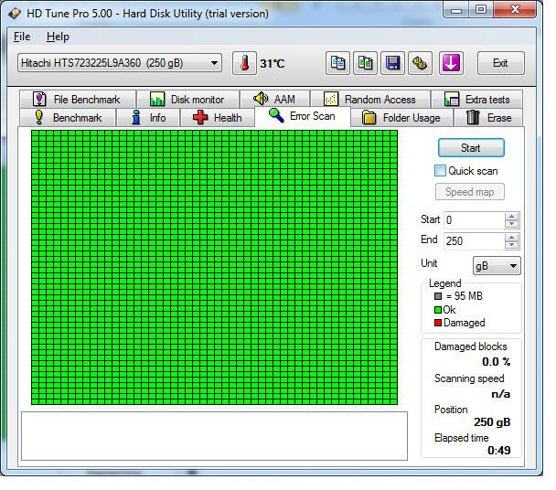Increase the Start value with up arrow
Screen dimensions: 556x490
tap(511, 217)
